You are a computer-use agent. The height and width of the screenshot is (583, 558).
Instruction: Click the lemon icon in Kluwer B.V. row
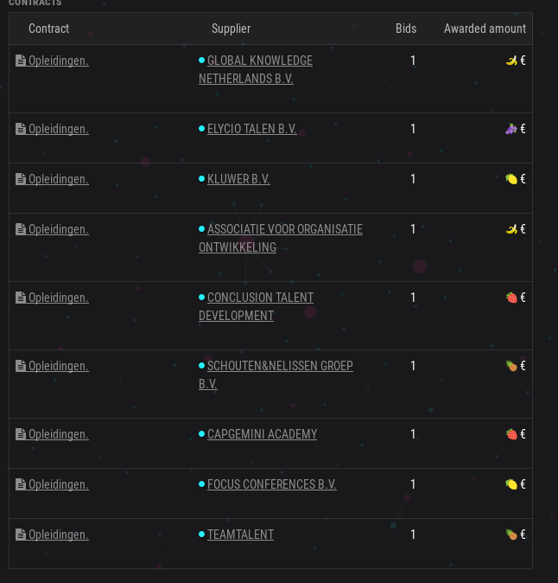click(511, 179)
